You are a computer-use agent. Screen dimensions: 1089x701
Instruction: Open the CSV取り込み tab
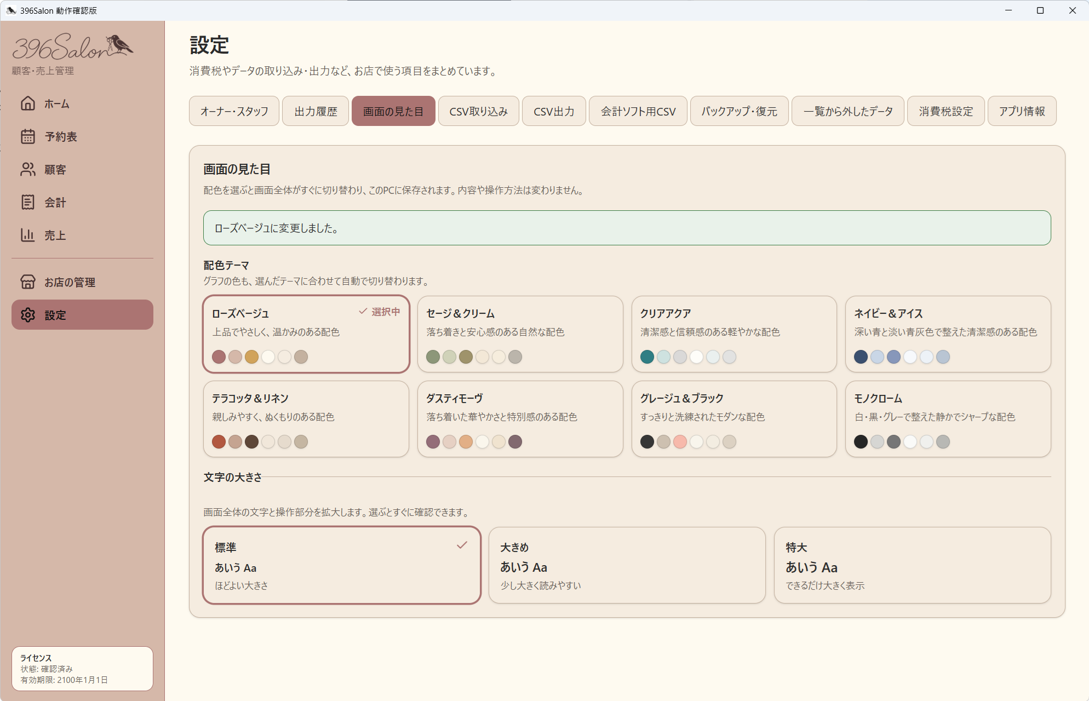[x=478, y=111]
